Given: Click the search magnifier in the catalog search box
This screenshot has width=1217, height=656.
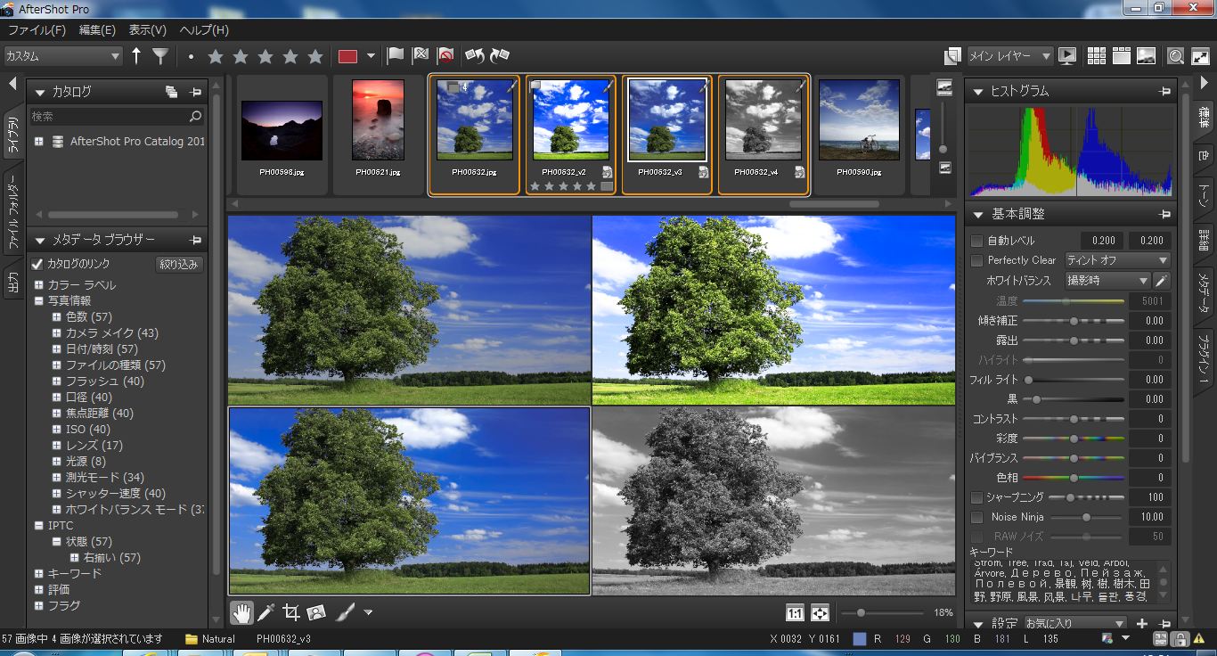Looking at the screenshot, I should point(195,117).
